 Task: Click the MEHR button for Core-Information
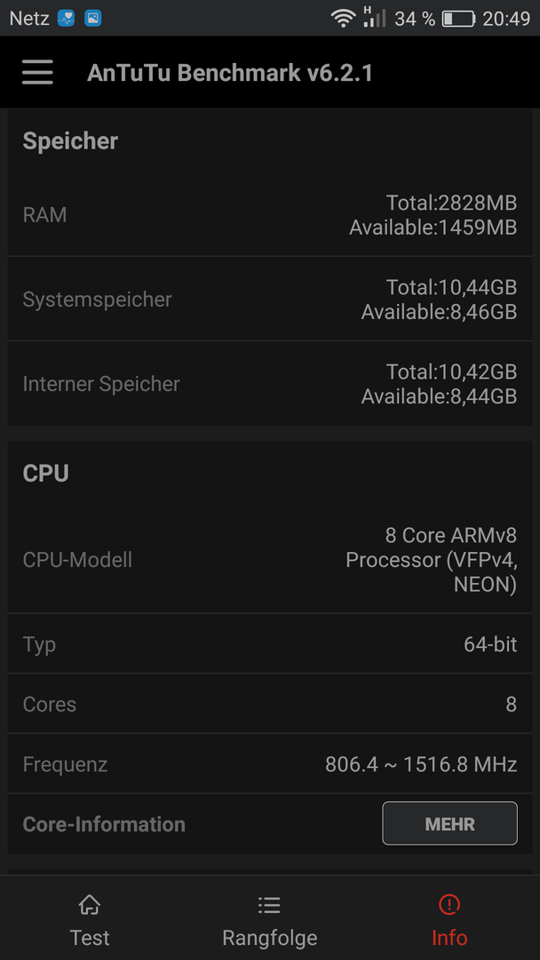pos(449,823)
